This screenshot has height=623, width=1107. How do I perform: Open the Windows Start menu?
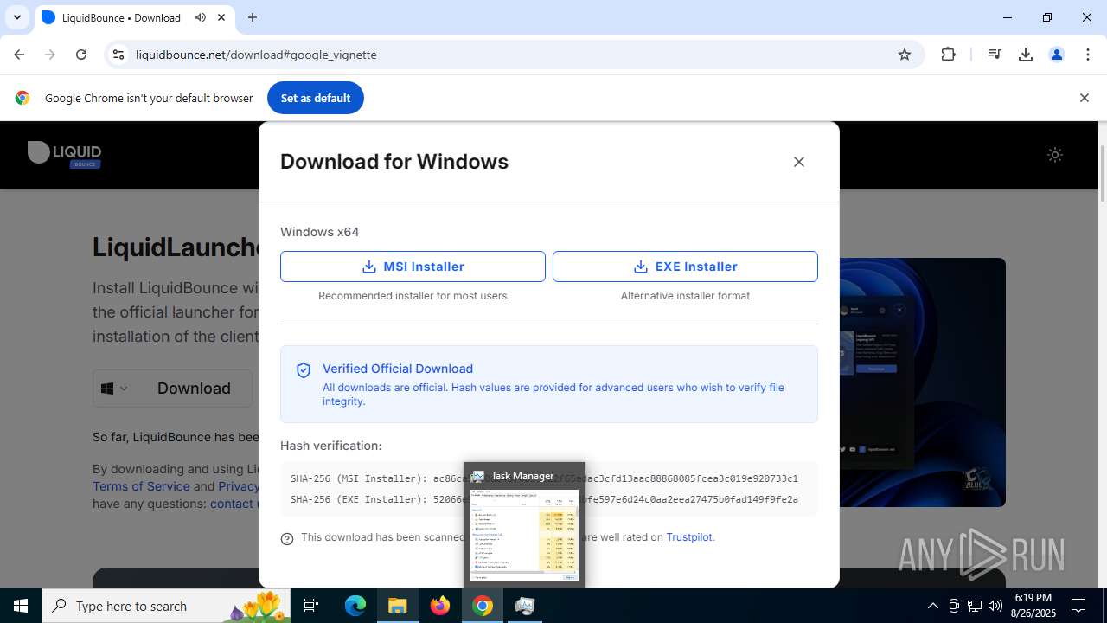coord(21,606)
